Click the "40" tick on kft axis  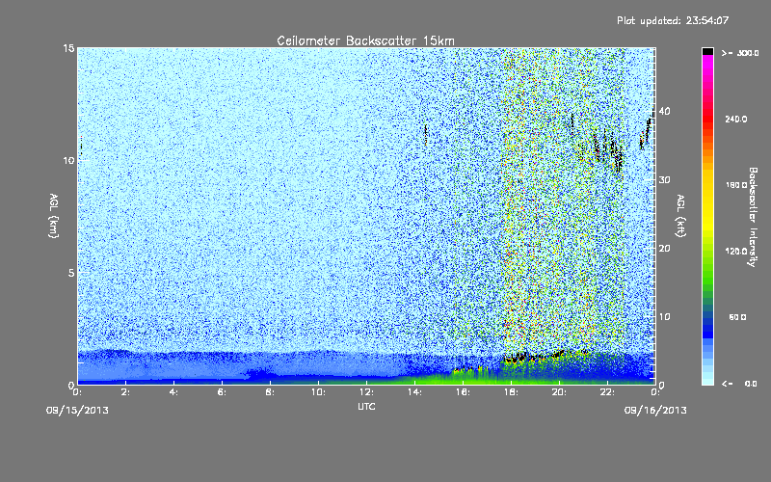pyautogui.click(x=664, y=111)
